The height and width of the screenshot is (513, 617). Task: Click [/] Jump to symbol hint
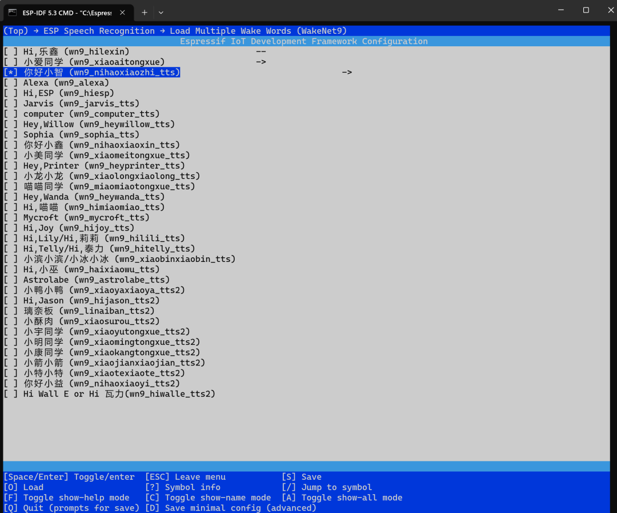click(x=327, y=487)
